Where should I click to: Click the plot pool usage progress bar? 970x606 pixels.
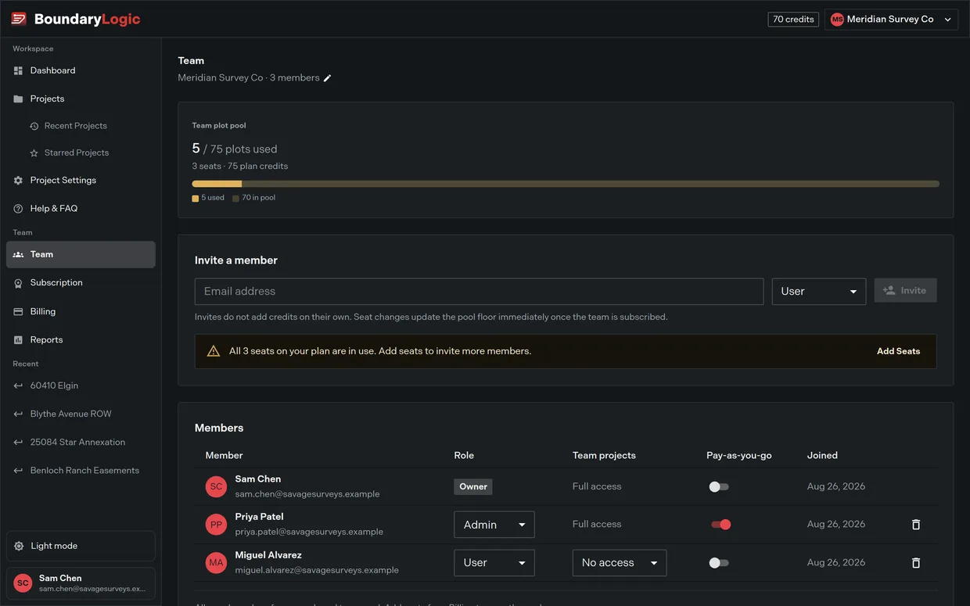click(x=566, y=184)
